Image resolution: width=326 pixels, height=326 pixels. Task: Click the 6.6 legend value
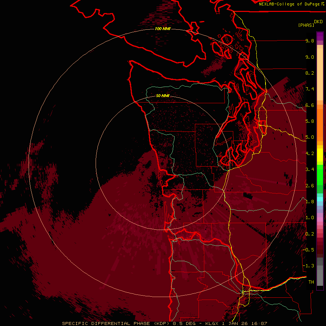coord(310,105)
